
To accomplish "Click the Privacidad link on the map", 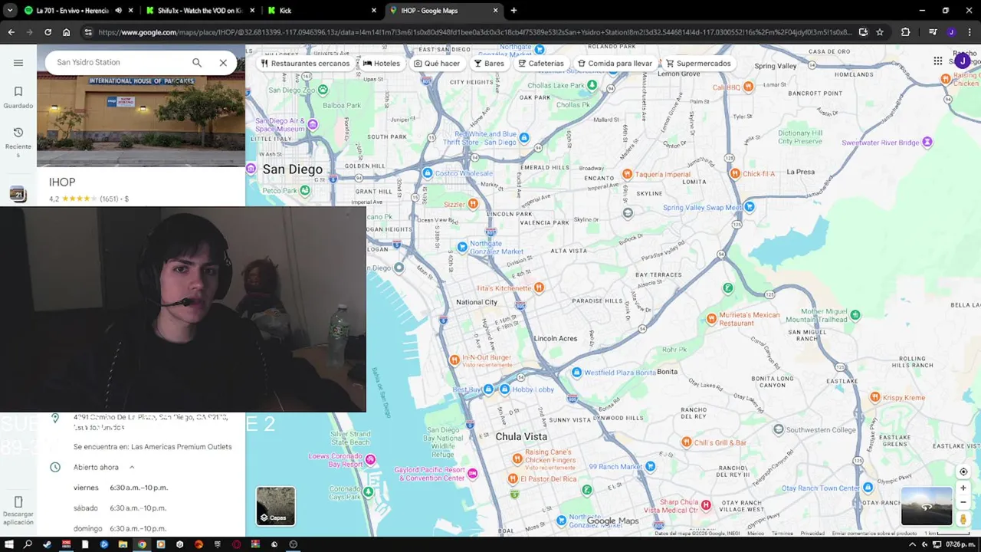I will pyautogui.click(x=812, y=533).
